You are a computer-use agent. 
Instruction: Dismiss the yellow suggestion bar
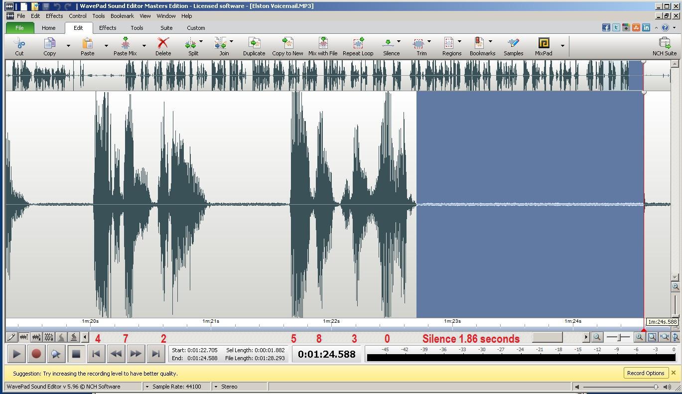point(674,373)
